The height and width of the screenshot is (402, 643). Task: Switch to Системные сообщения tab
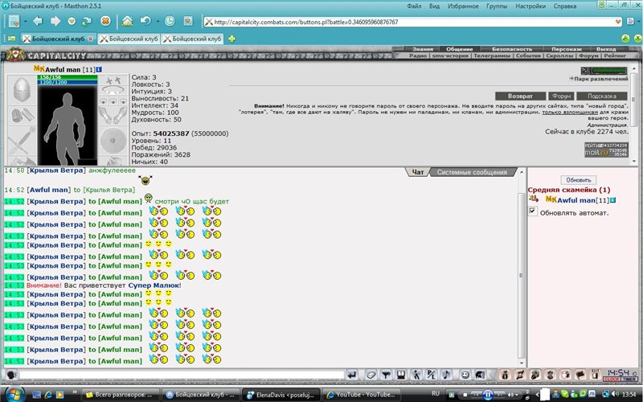pyautogui.click(x=472, y=172)
